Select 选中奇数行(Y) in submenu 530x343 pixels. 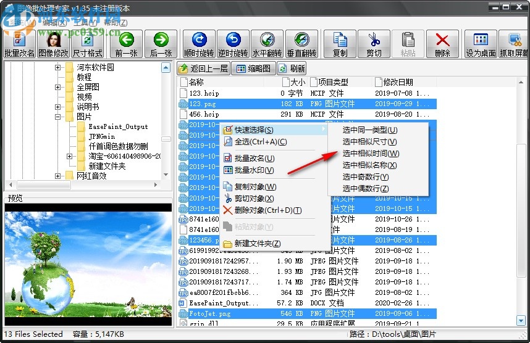378,176
